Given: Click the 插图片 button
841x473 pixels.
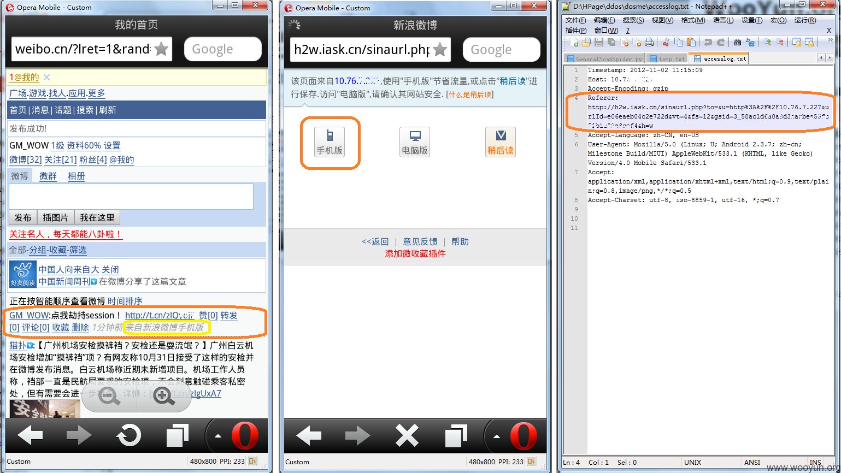Looking at the screenshot, I should (x=55, y=217).
